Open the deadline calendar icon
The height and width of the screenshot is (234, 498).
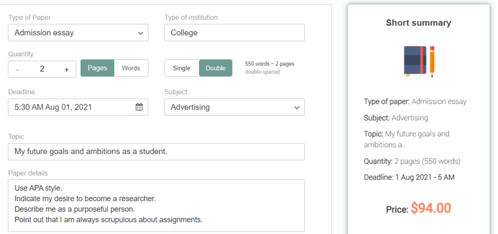139,107
